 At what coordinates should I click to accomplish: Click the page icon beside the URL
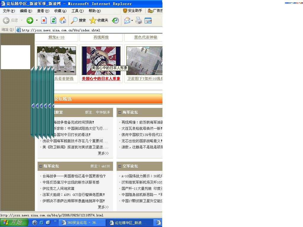(x=18, y=30)
